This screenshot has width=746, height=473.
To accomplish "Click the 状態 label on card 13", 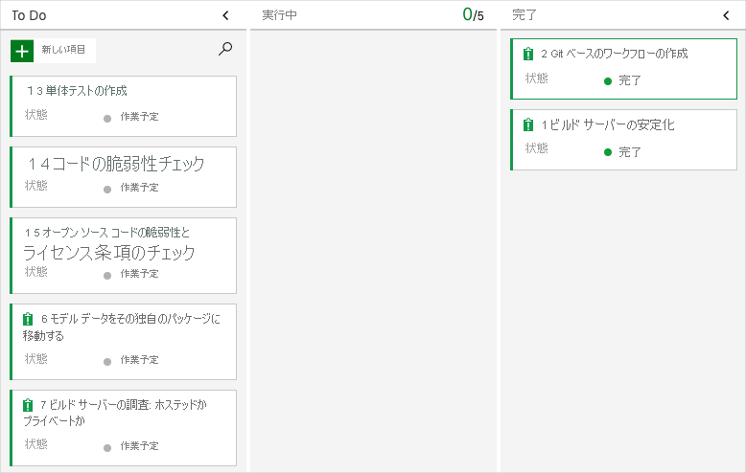I will (x=36, y=115).
